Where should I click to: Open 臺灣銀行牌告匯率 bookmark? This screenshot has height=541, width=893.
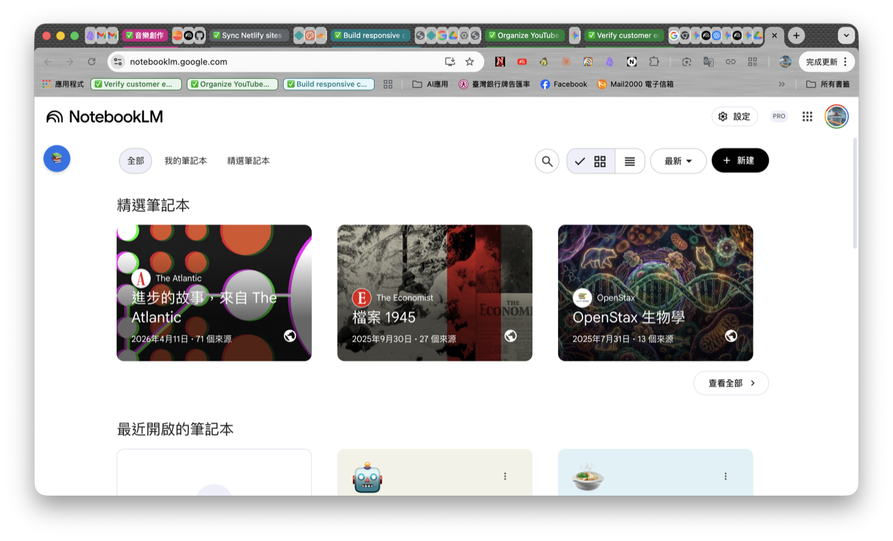point(494,84)
